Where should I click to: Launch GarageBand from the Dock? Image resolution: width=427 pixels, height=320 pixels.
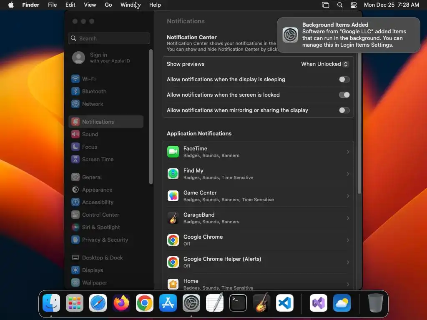pyautogui.click(x=261, y=303)
